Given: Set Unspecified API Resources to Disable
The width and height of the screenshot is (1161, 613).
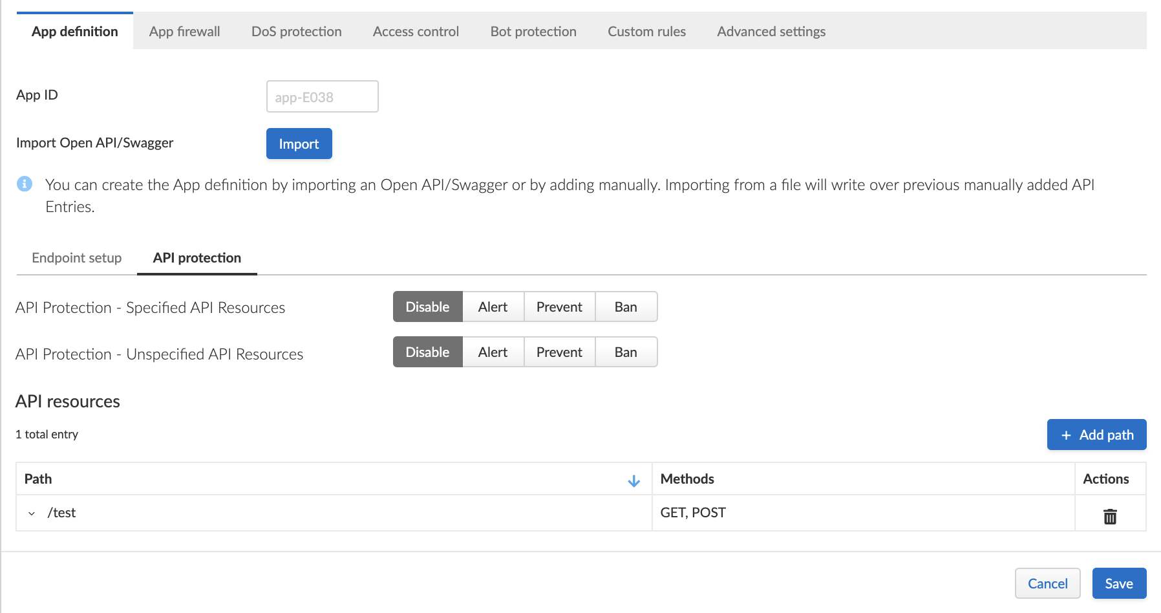Looking at the screenshot, I should pos(427,352).
